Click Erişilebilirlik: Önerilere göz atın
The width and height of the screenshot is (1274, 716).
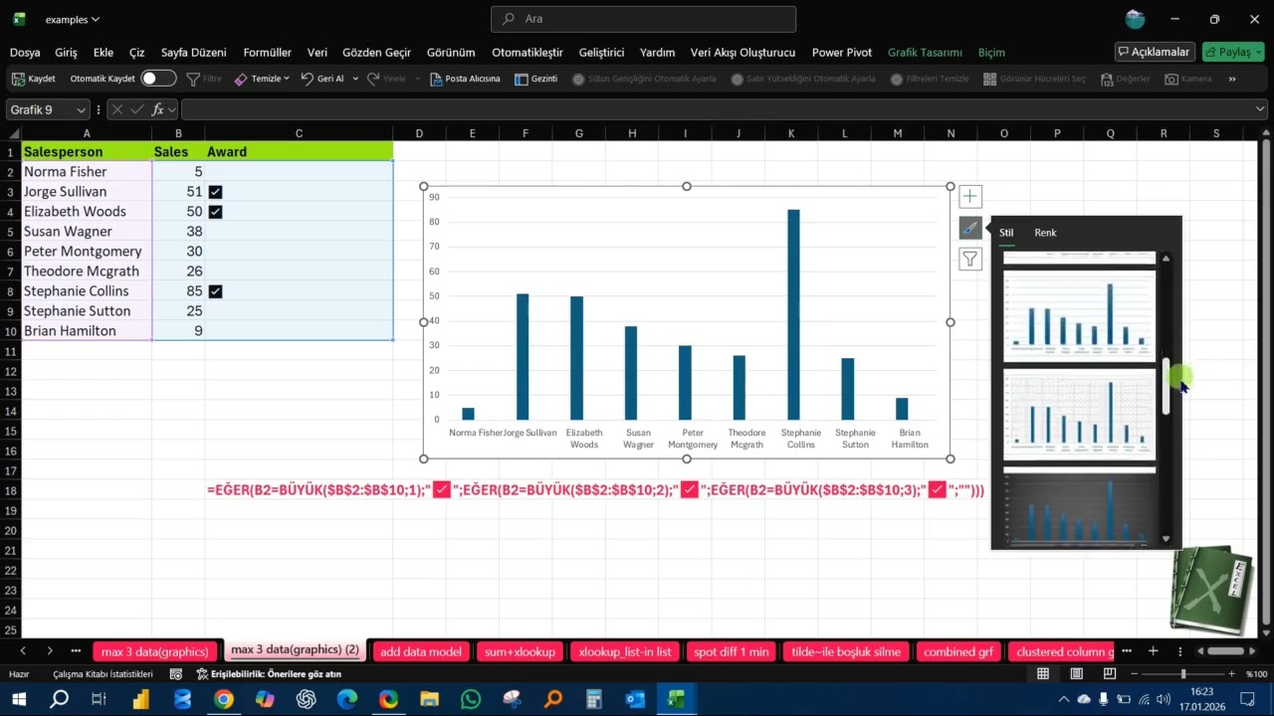[x=269, y=674]
